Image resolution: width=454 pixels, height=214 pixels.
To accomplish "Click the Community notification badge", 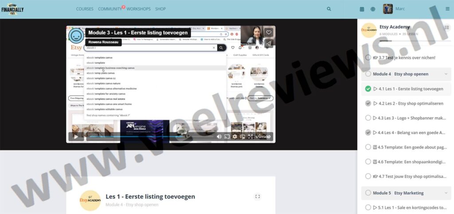I will tap(123, 7).
